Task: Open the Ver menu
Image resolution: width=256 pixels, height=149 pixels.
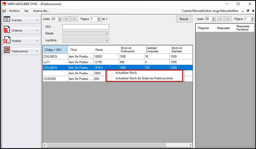Action: (26, 11)
